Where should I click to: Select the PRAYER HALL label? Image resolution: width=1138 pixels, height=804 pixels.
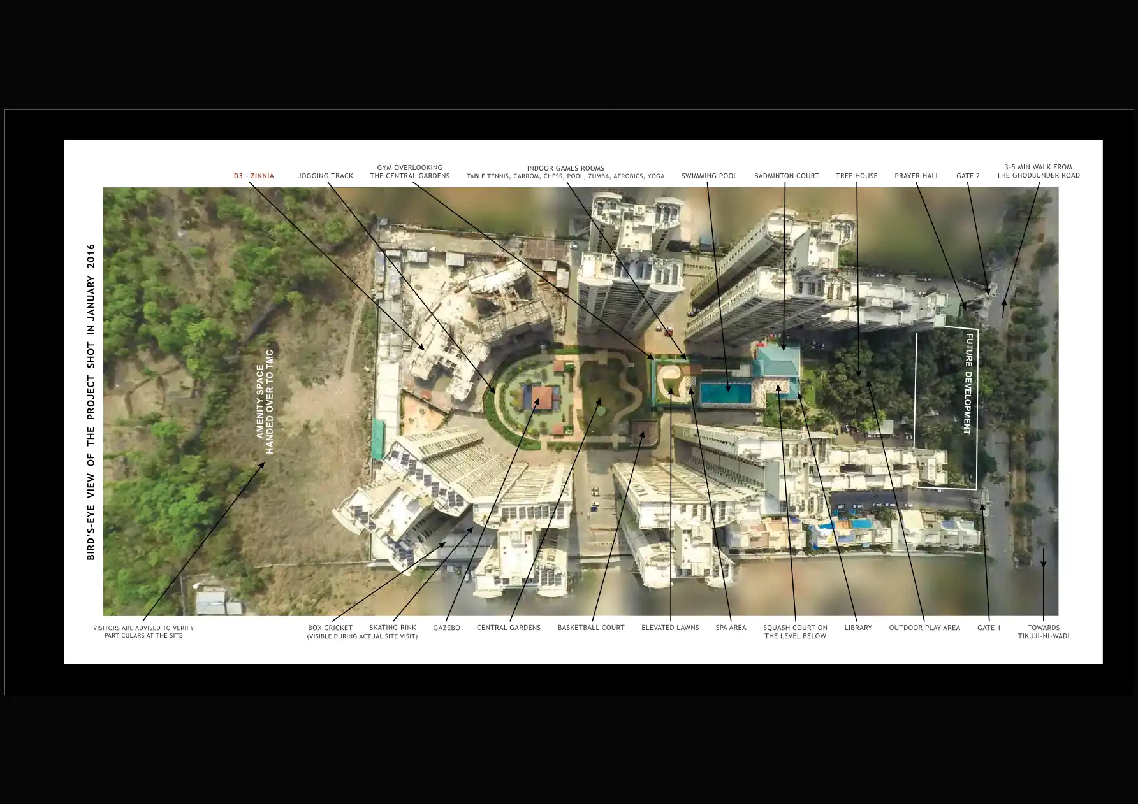[x=916, y=176]
